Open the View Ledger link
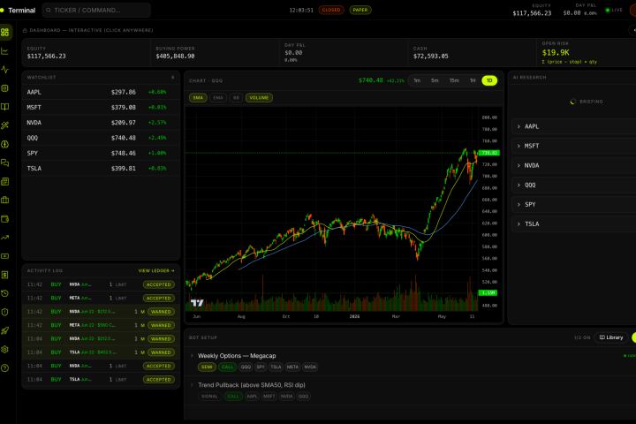 pos(156,270)
